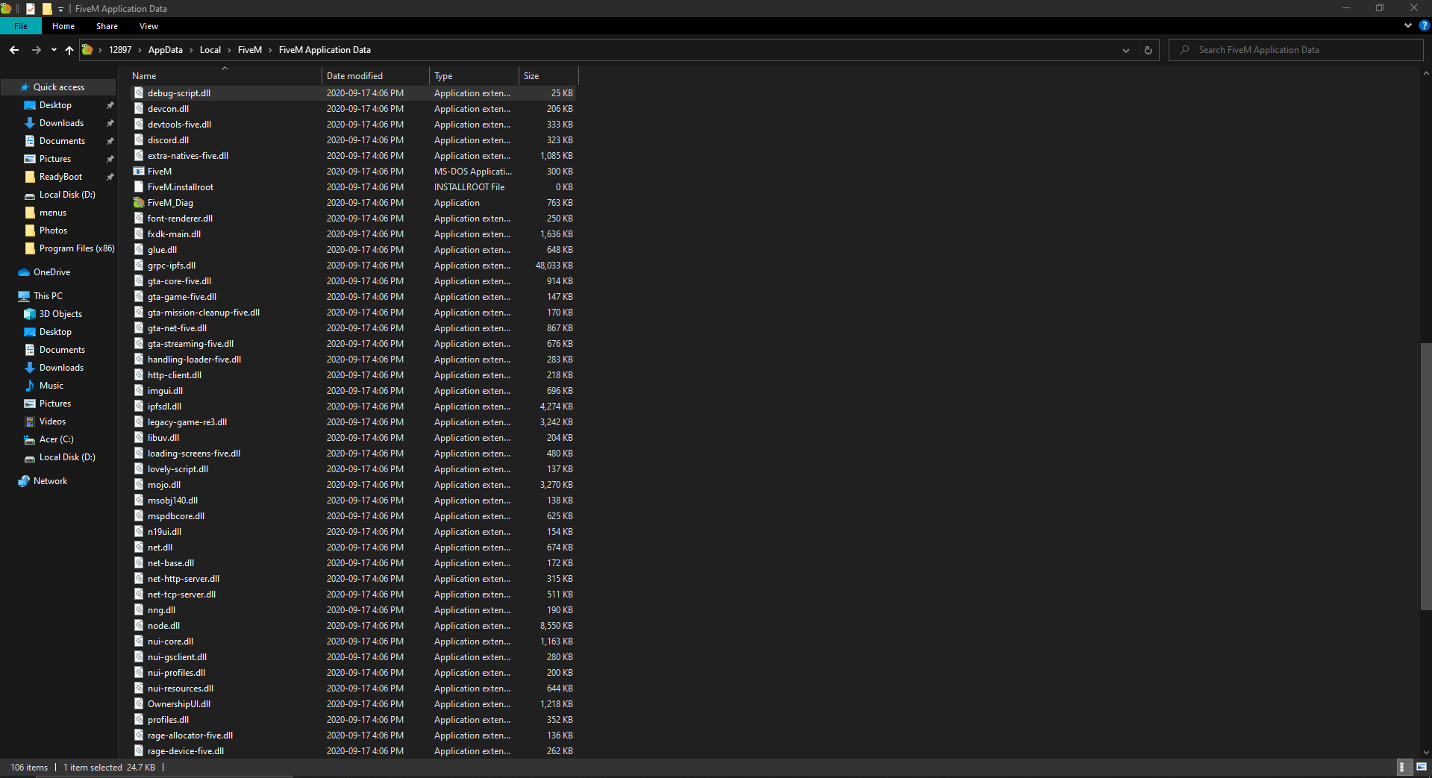Sort files by Date modified column

[x=355, y=76]
